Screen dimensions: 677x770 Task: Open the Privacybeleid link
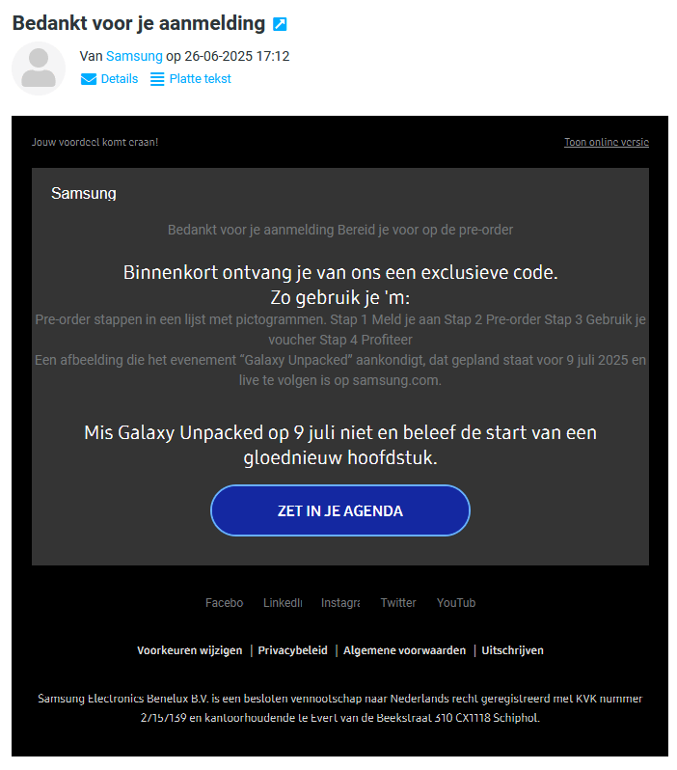293,650
